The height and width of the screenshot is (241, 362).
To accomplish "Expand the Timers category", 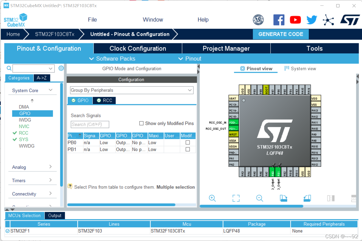I will [x=50, y=180].
